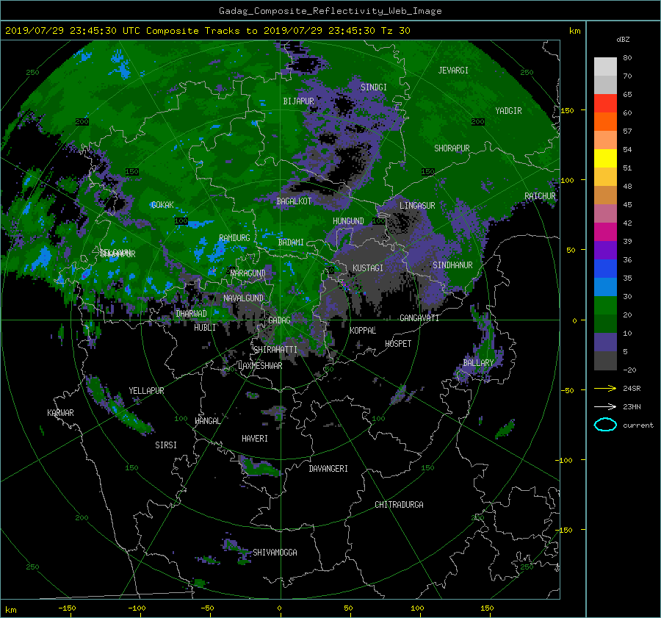Click the SHORAPUR city label

click(x=452, y=148)
